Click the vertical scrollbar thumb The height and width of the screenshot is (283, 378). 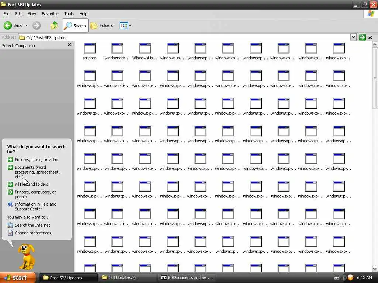(375, 78)
